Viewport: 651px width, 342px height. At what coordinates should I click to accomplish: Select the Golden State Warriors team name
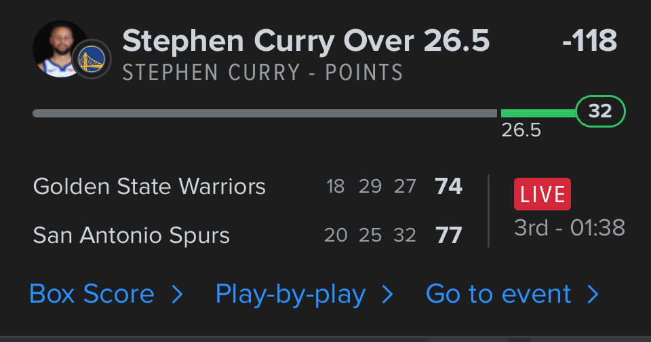(149, 186)
